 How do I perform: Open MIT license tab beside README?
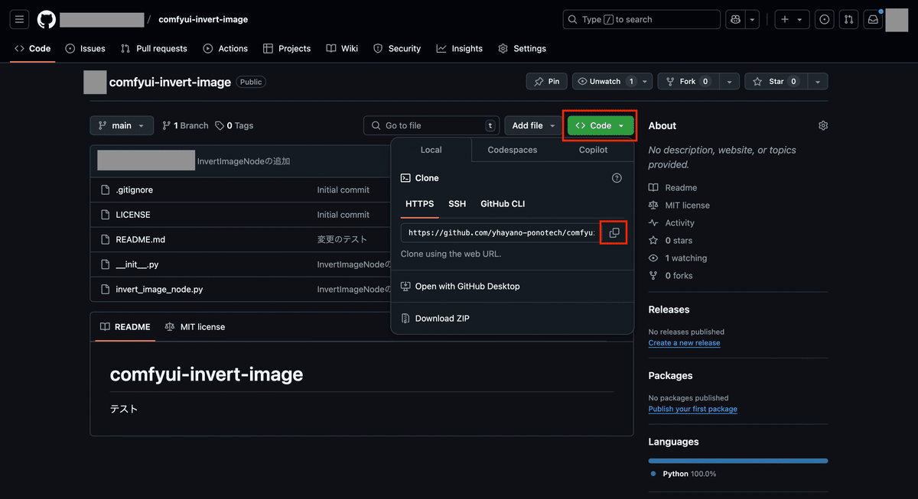(x=195, y=326)
